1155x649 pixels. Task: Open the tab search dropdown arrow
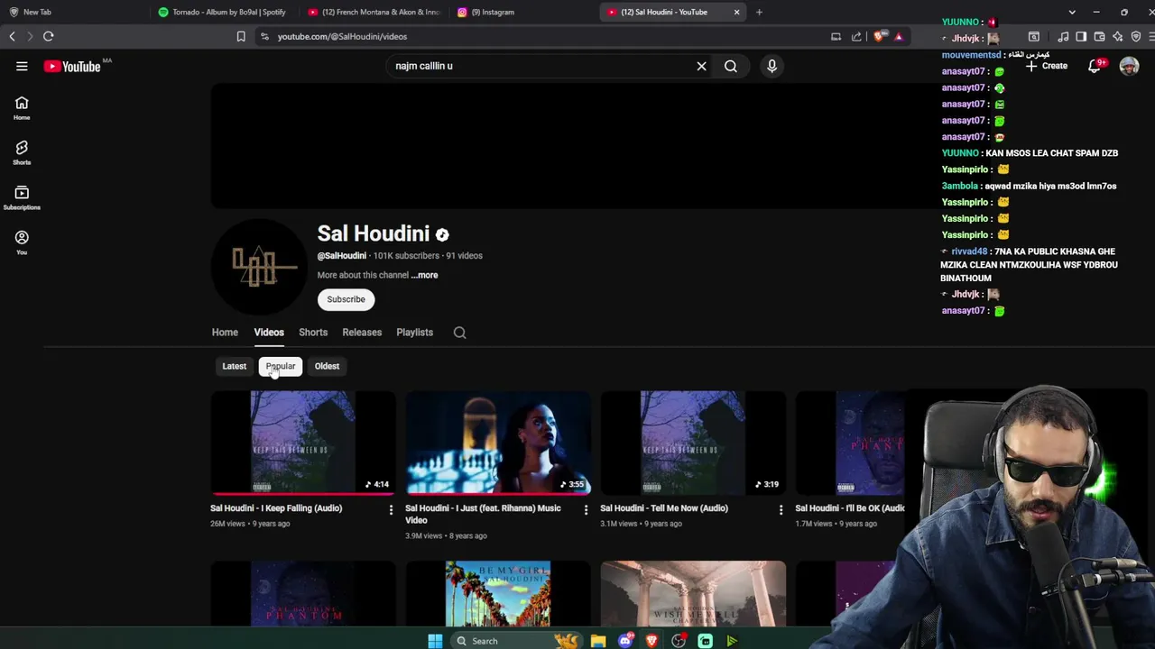(x=1072, y=12)
